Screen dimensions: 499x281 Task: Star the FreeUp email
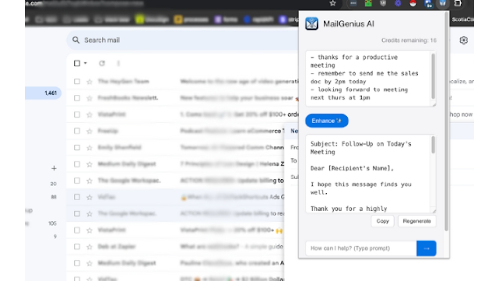pyautogui.click(x=89, y=131)
